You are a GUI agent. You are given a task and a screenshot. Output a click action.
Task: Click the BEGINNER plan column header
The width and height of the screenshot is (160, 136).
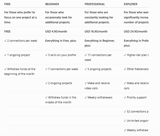(x=52, y=4)
